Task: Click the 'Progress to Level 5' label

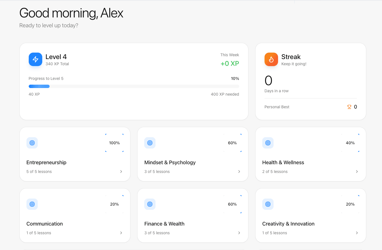Action: coord(46,78)
